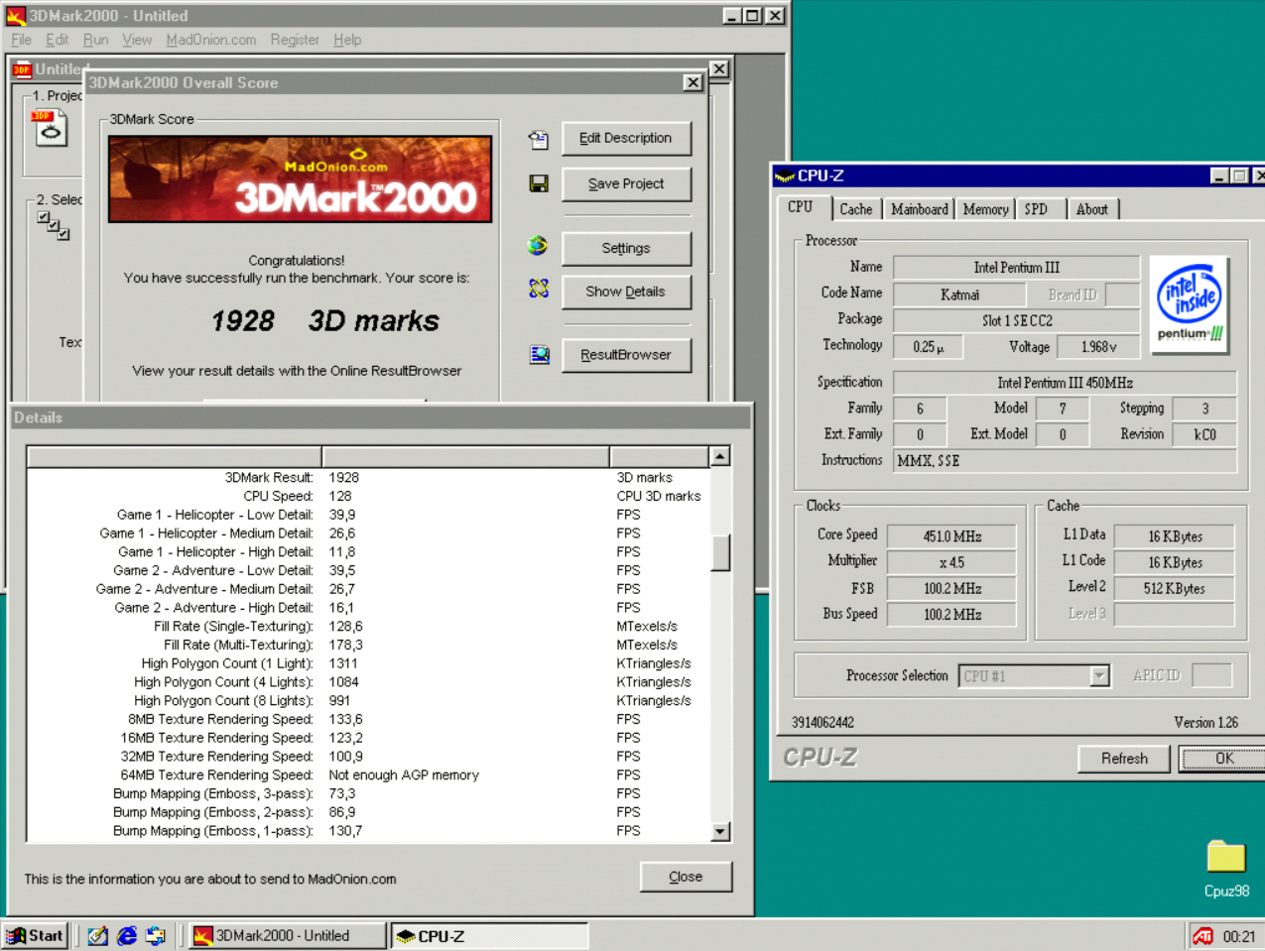The image size is (1265, 951).
Task: Click the taskbar clock showing 00:21
Action: tap(1238, 936)
